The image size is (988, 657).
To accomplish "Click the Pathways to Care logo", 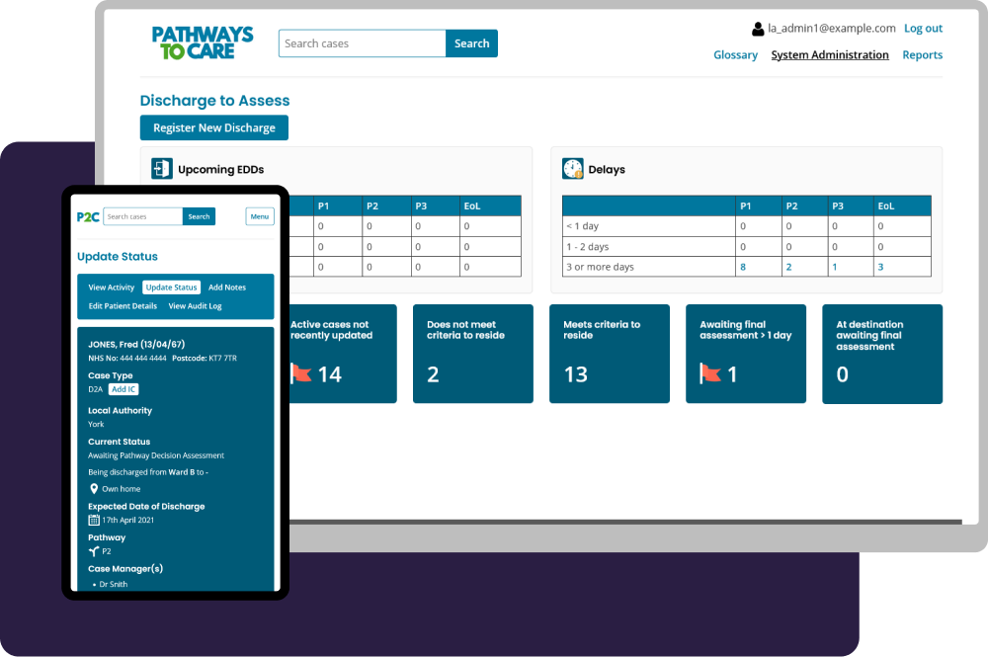I will tap(203, 42).
